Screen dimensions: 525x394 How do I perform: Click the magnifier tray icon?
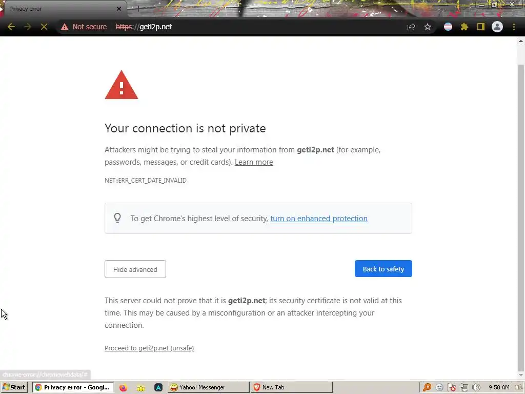(427, 387)
